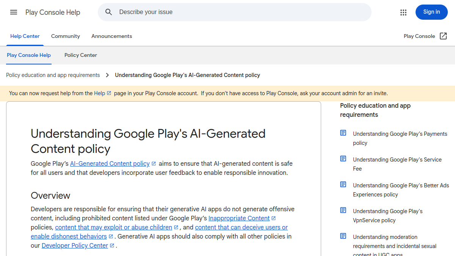Click external icon after exploit or abuse children
The width and height of the screenshot is (455, 256).
click(176, 228)
